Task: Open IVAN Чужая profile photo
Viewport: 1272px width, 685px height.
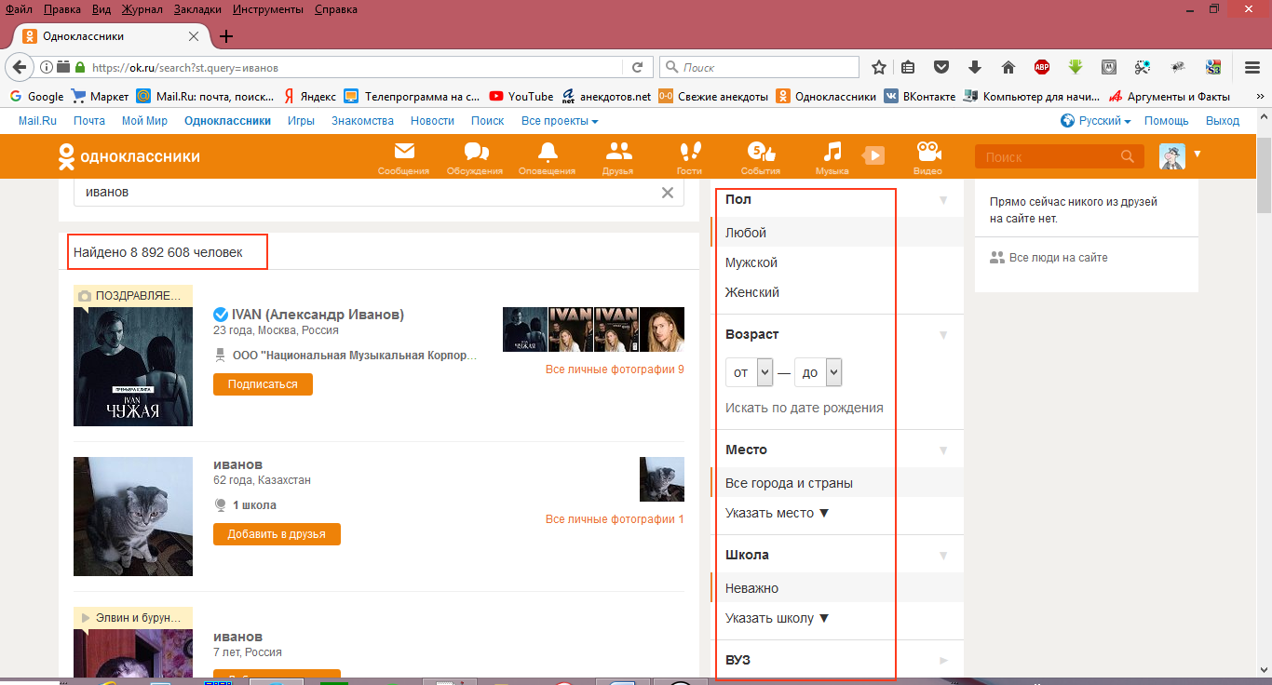Action: pos(133,367)
